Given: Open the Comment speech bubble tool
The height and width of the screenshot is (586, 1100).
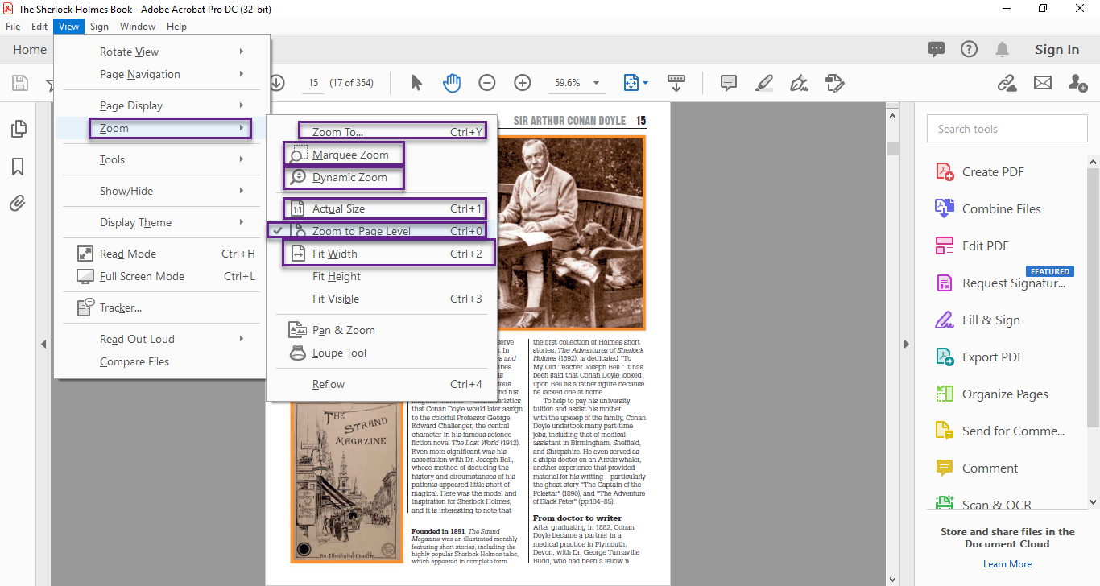Looking at the screenshot, I should click(728, 82).
